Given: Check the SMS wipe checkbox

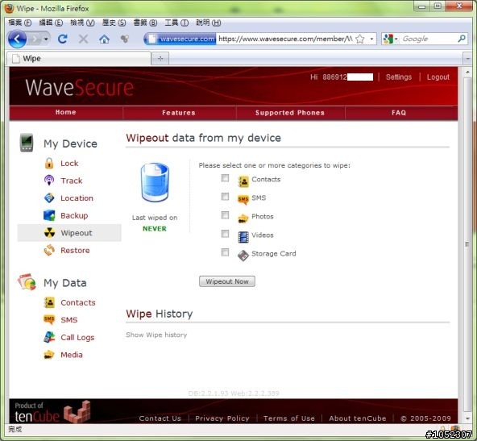Looking at the screenshot, I should pyautogui.click(x=225, y=197).
